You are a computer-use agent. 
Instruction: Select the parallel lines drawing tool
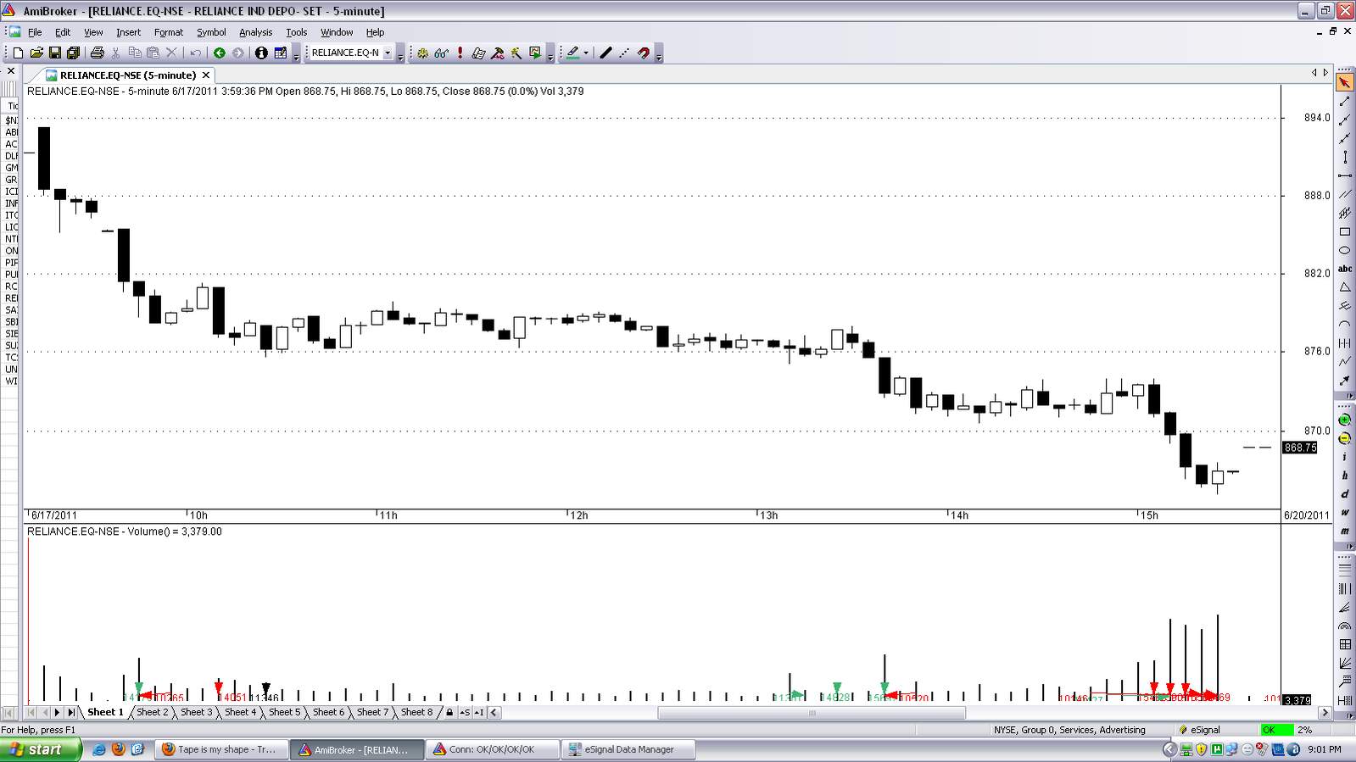(x=1345, y=194)
